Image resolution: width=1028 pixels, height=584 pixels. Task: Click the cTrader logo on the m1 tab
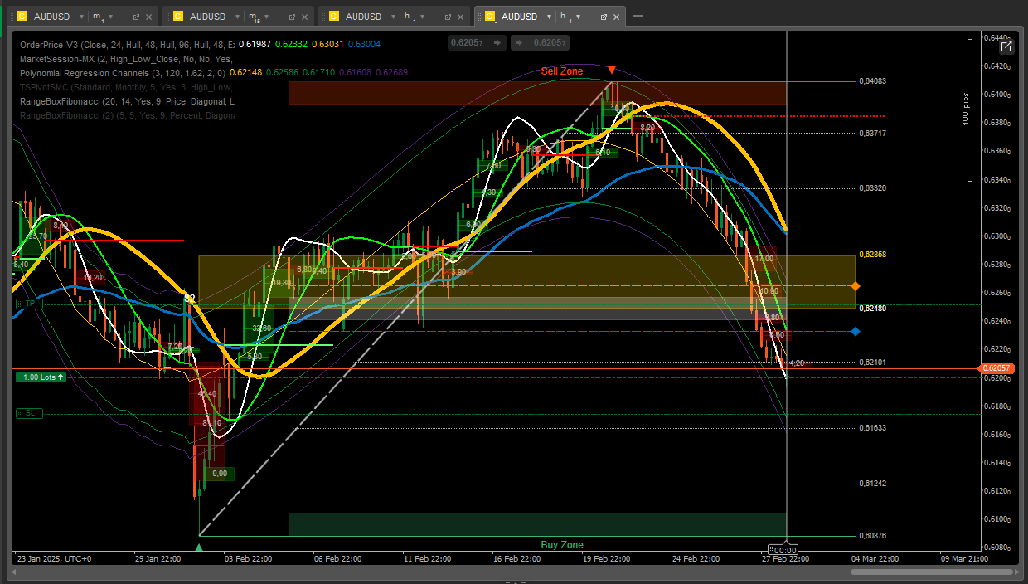click(x=22, y=17)
